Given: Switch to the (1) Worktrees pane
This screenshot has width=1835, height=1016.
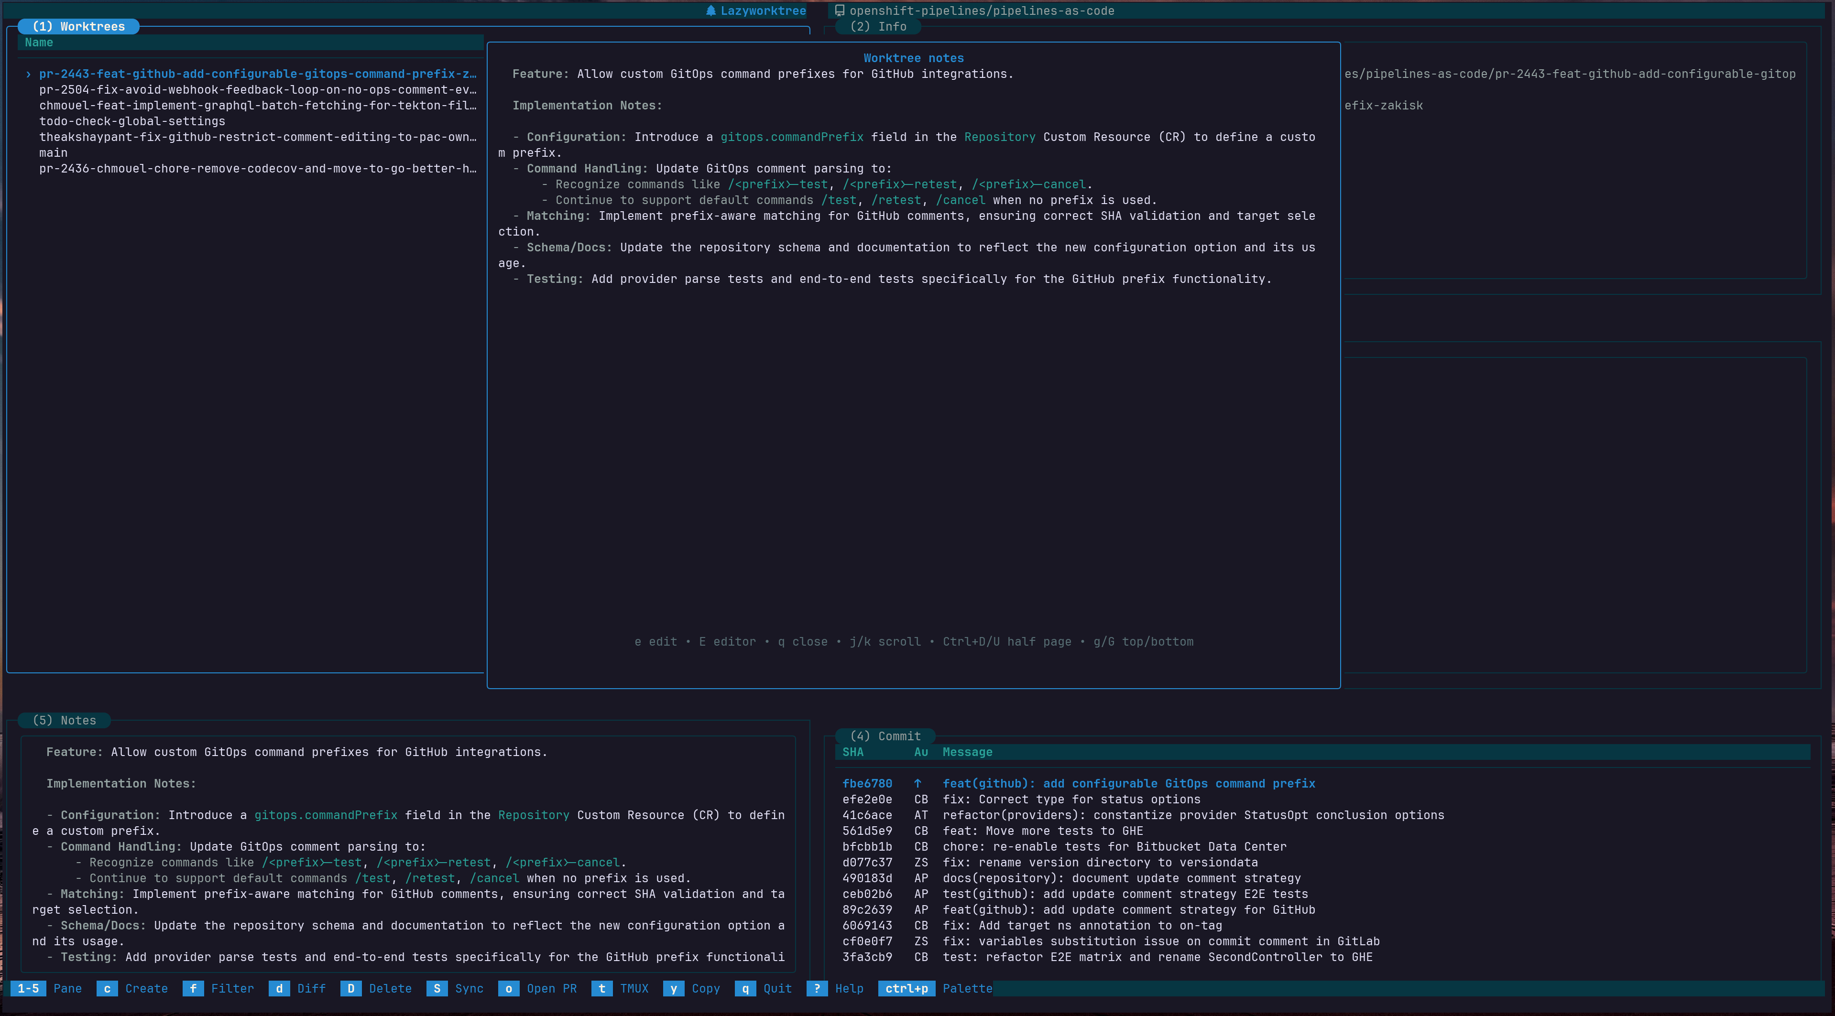Looking at the screenshot, I should pyautogui.click(x=78, y=26).
